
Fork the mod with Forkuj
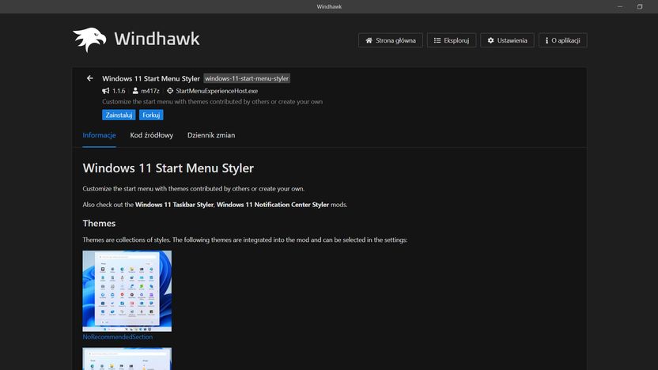click(151, 115)
